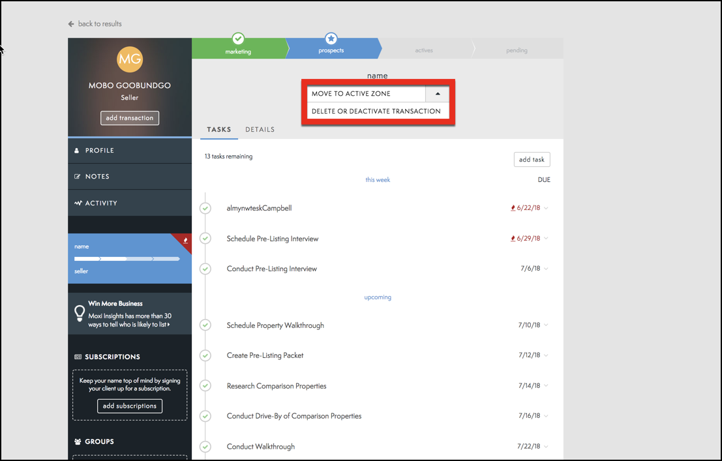Click the name transaction progress bar
The width and height of the screenshot is (722, 461).
pos(127,259)
